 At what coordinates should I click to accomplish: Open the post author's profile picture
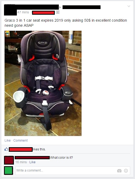click(x=10, y=10)
